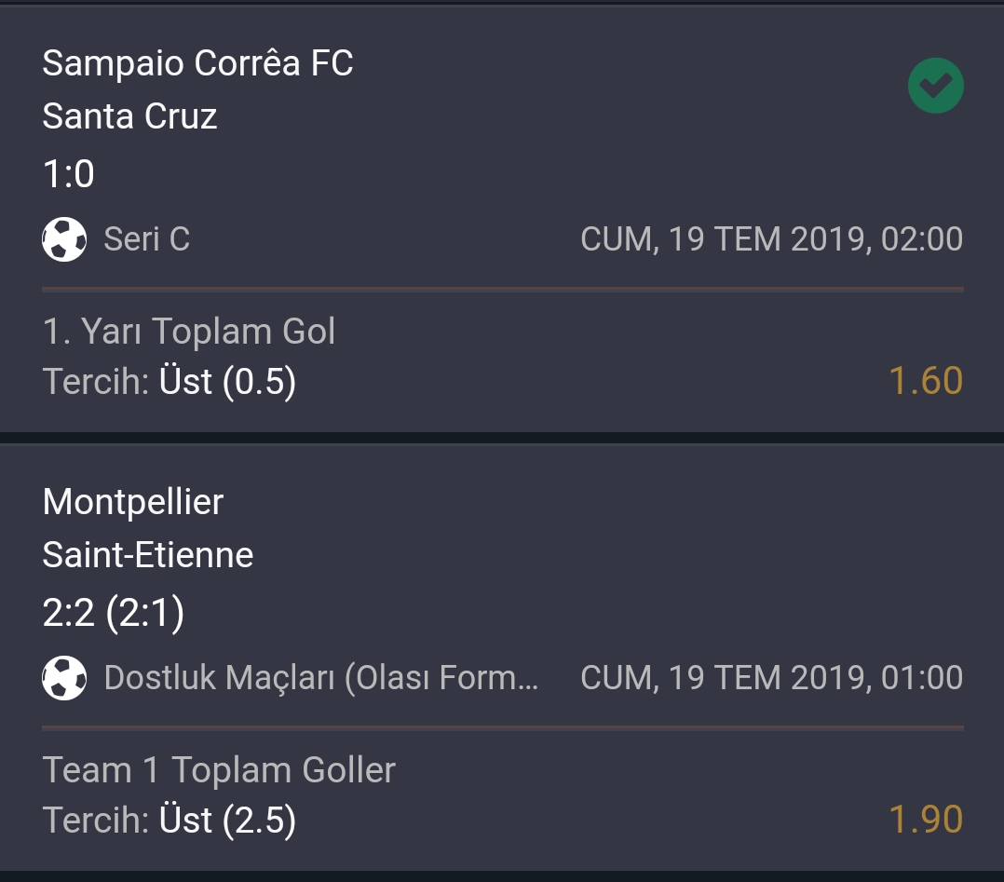Click the CUM, 19 TEM 2019, 02:00 date
This screenshot has height=882, width=1004.
coord(771,239)
